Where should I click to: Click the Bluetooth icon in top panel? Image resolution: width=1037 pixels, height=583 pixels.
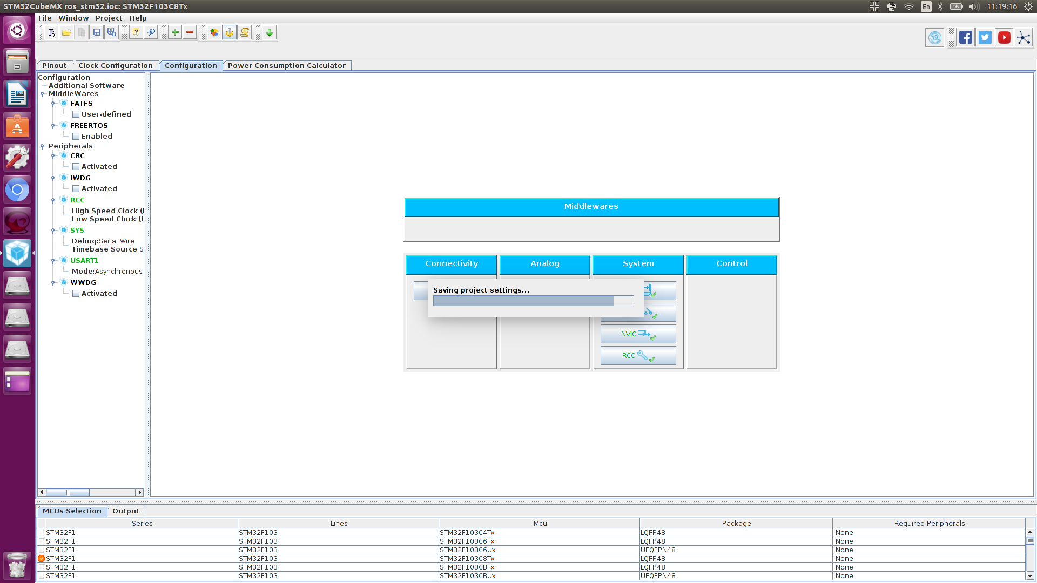940,6
